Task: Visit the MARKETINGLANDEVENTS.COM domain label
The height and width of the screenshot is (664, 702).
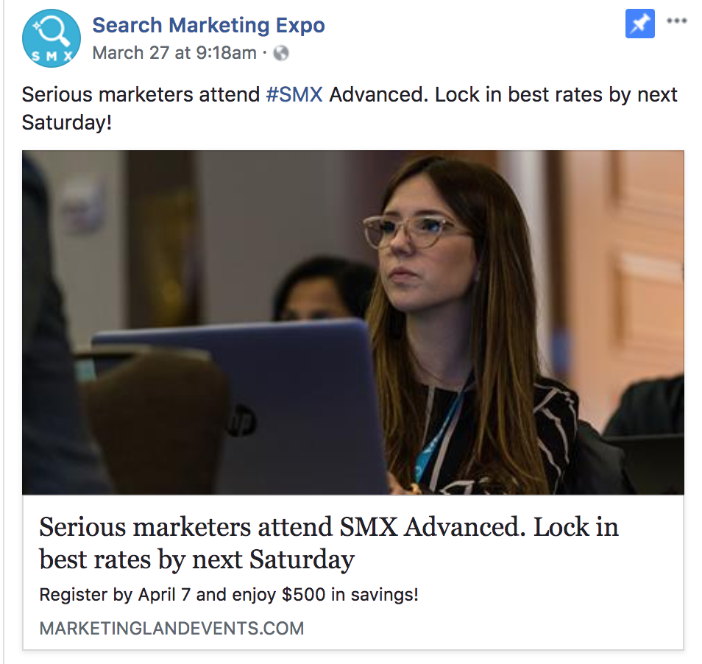Action: [171, 628]
